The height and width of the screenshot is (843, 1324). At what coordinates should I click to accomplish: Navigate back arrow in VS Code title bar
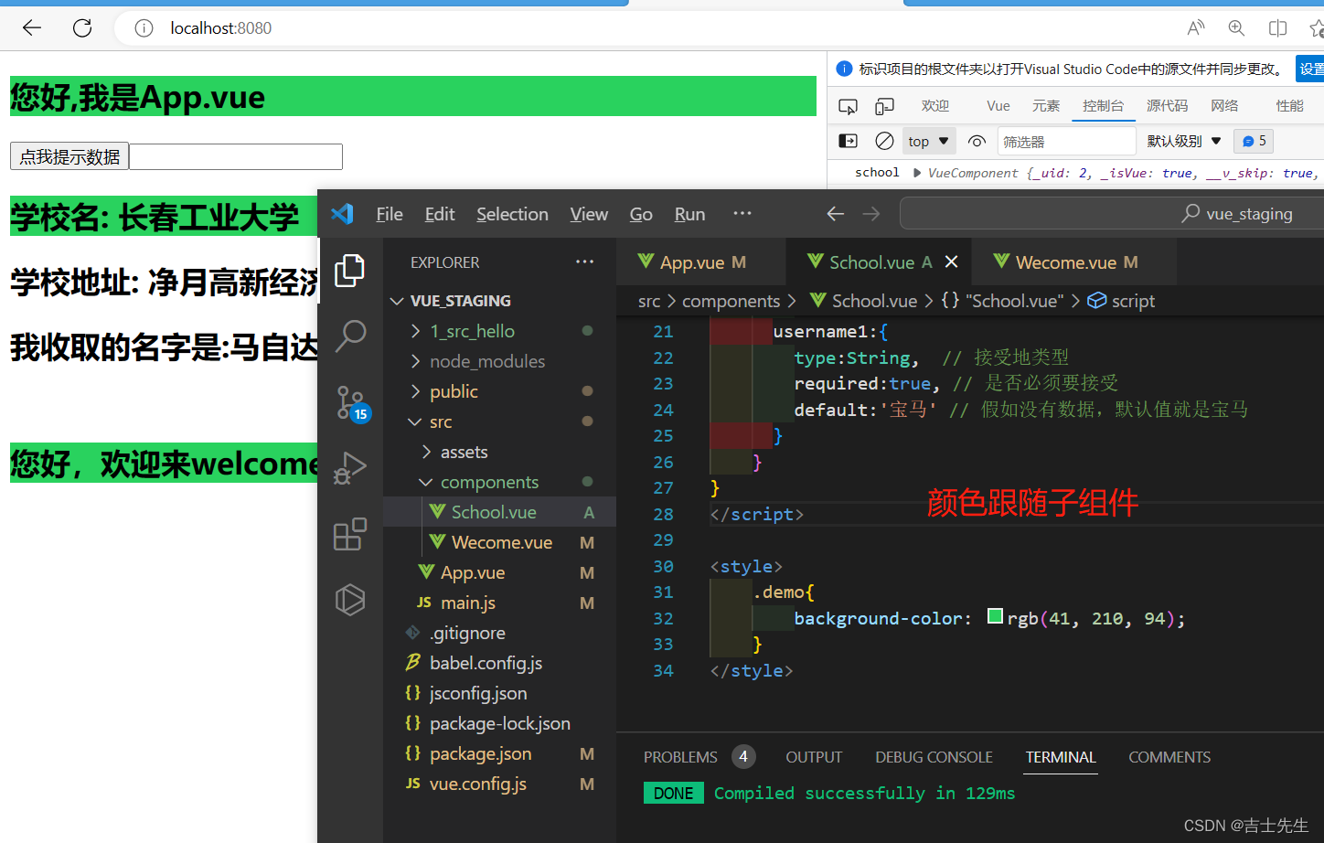(836, 214)
